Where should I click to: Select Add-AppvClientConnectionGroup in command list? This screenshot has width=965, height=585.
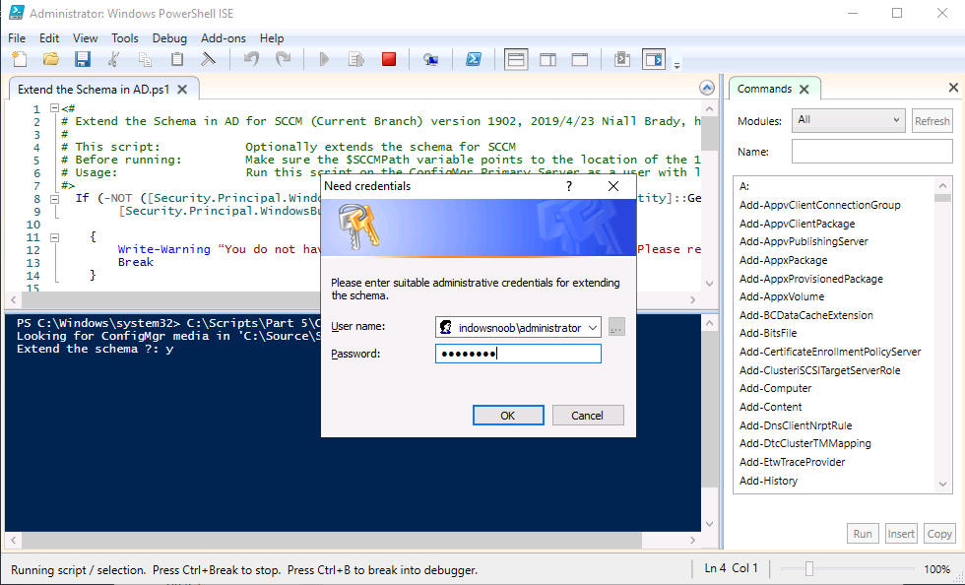click(x=819, y=205)
